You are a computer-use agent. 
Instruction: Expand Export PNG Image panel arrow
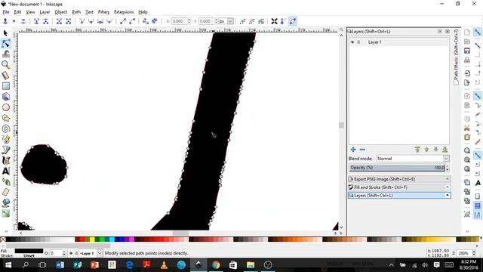point(448,179)
